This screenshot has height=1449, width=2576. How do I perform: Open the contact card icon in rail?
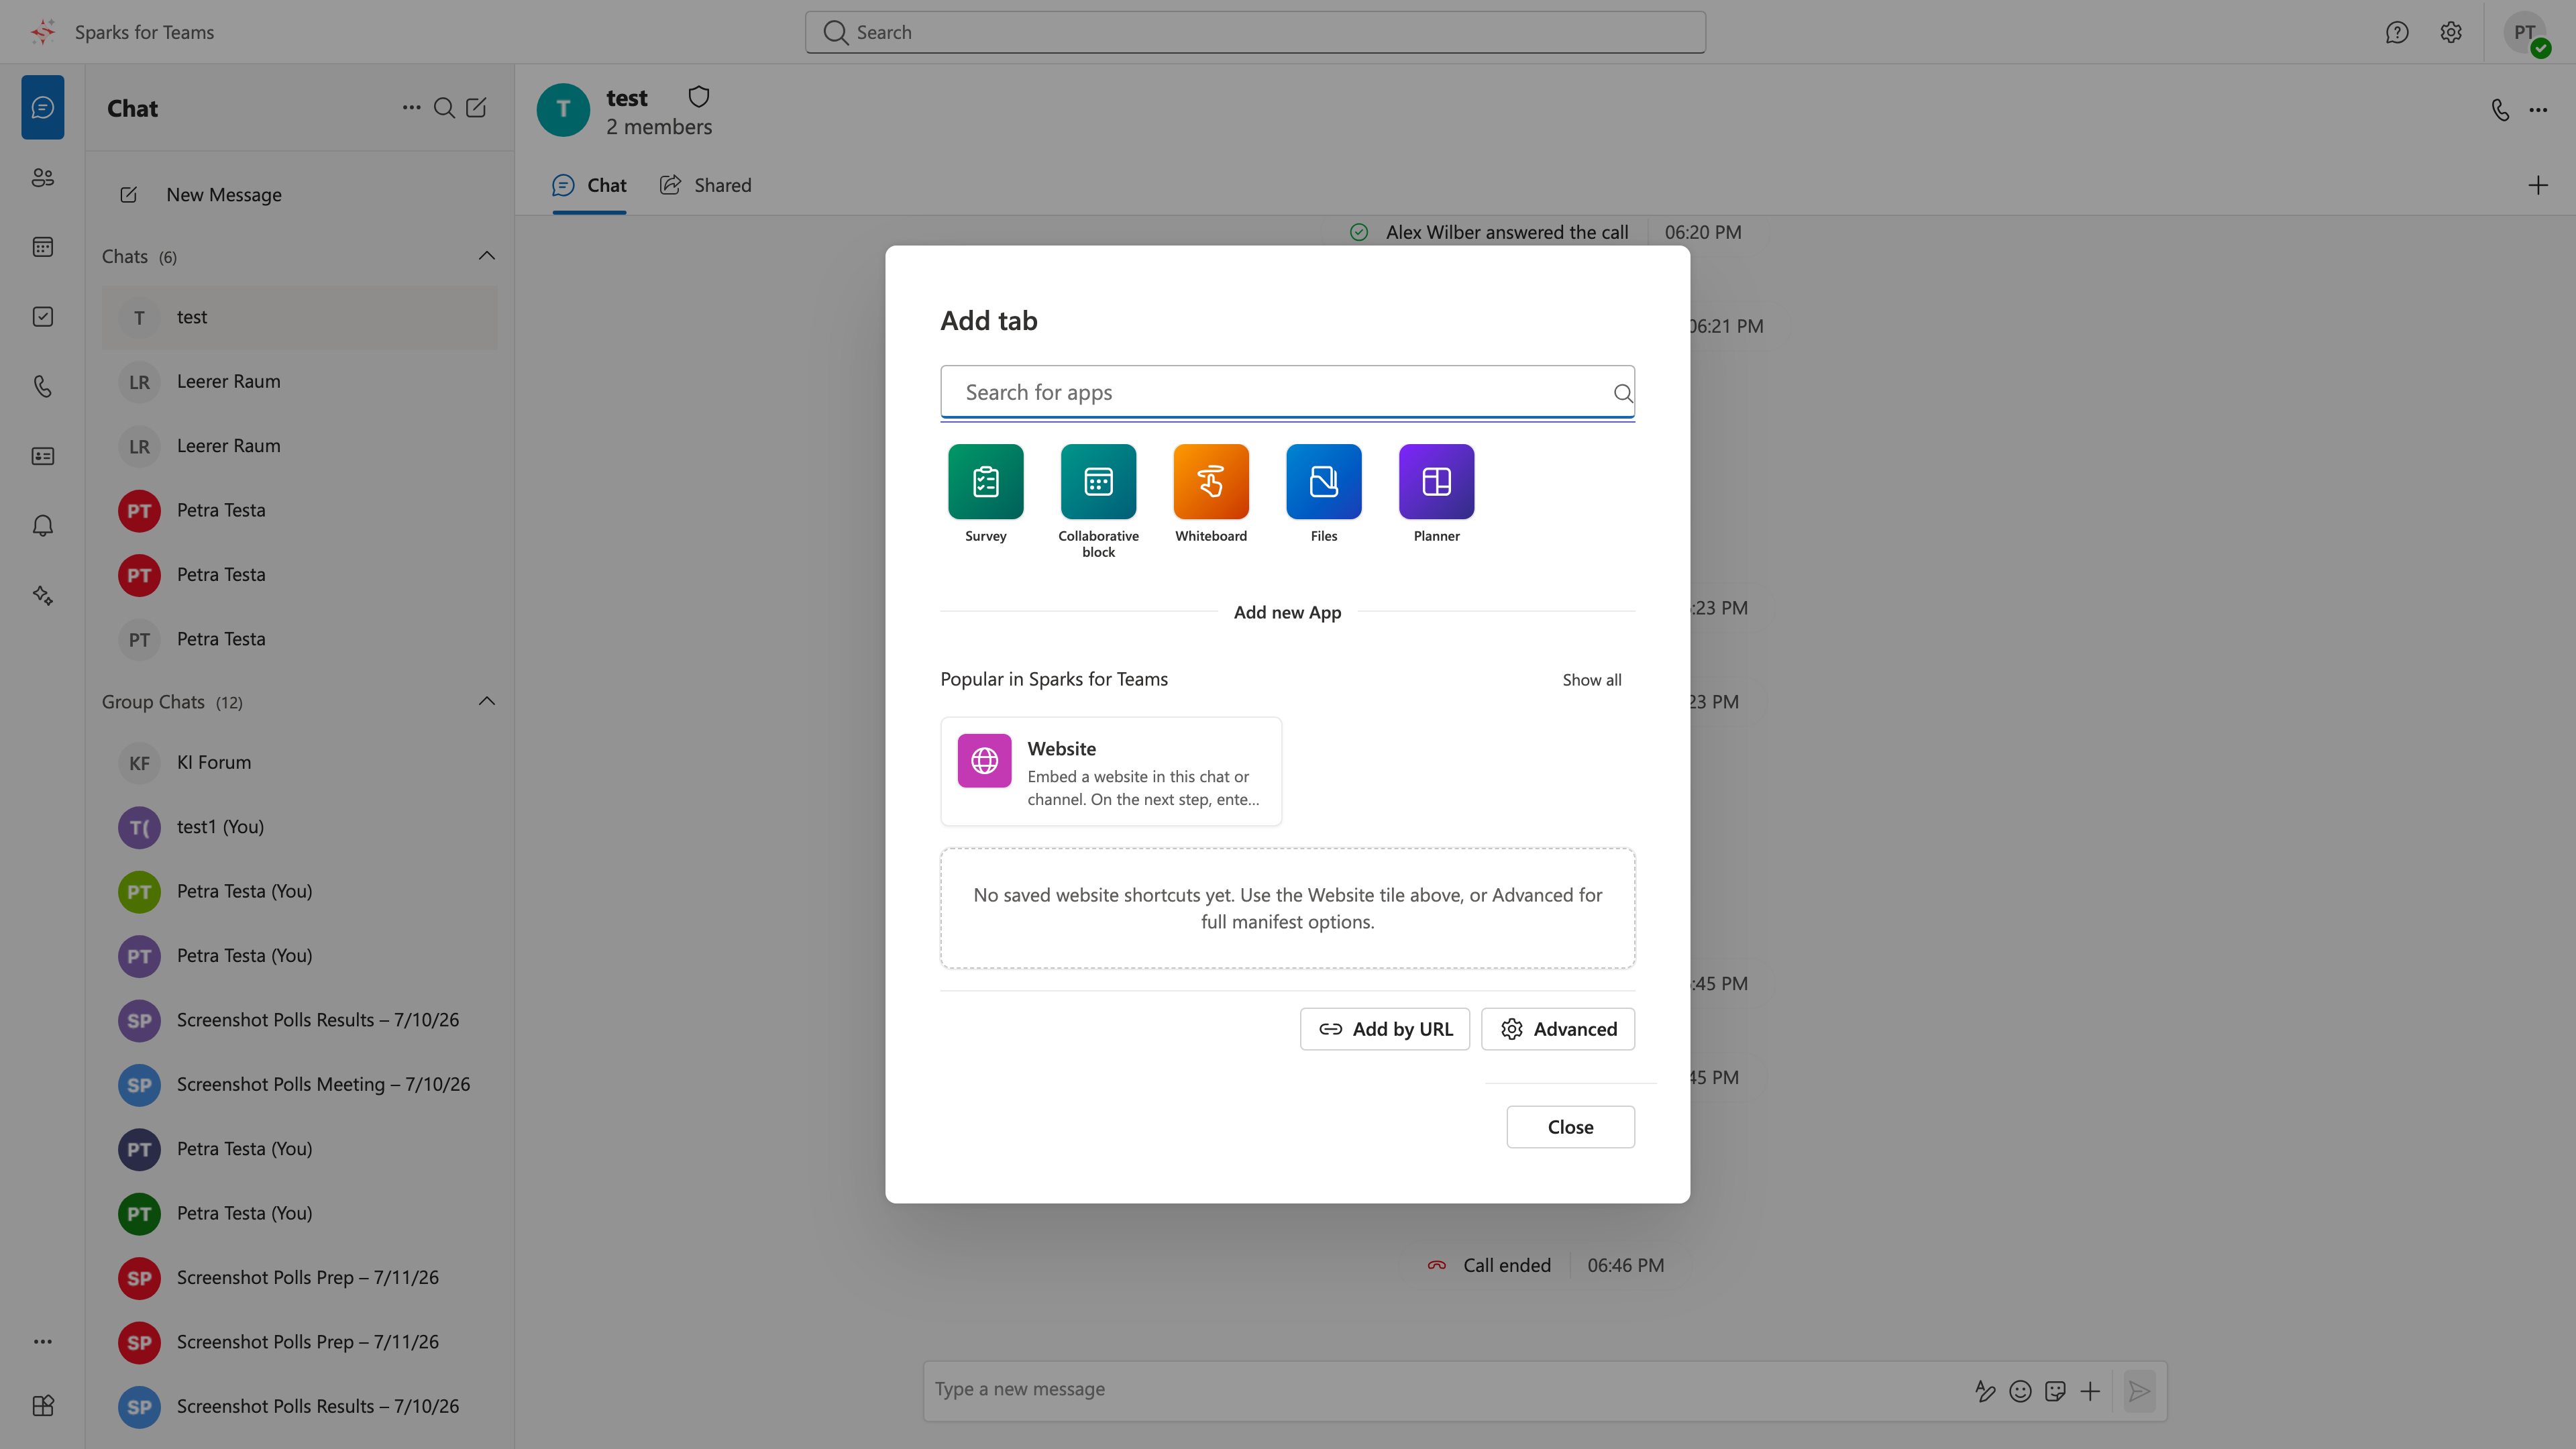[x=42, y=456]
